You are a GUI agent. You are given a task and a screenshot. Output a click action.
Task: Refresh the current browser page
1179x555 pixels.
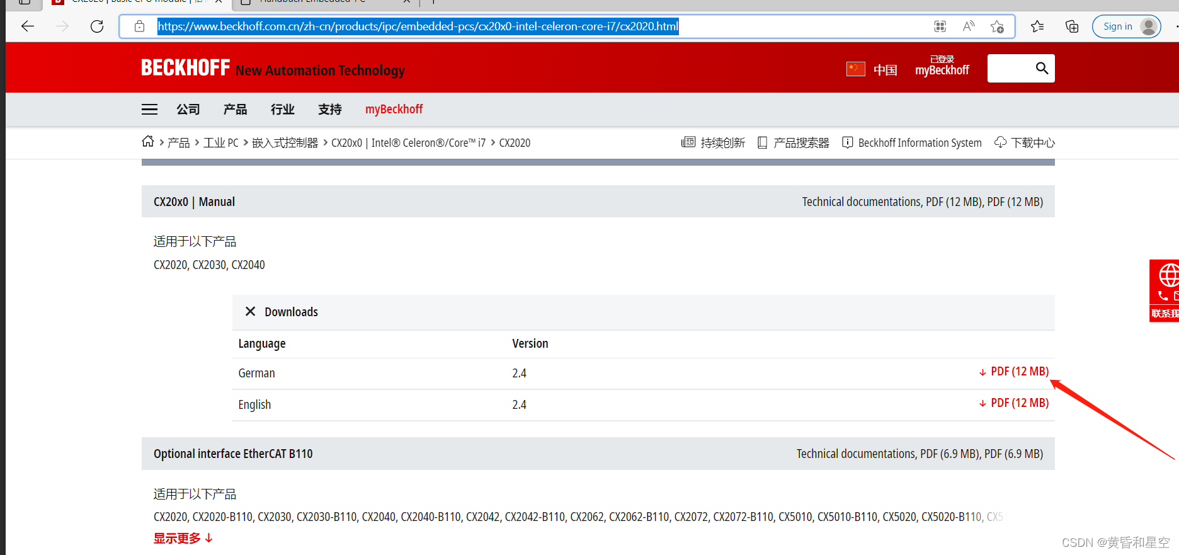(x=97, y=26)
